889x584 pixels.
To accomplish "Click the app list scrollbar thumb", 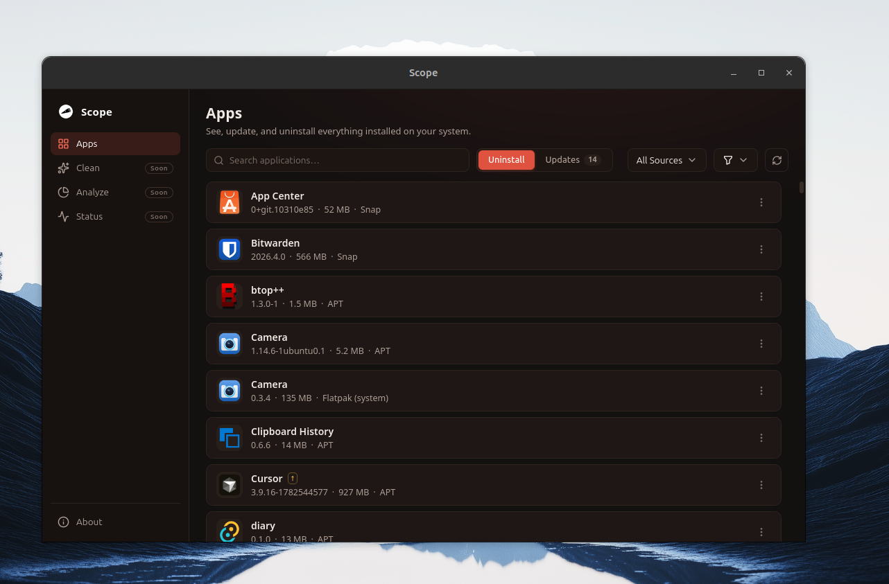I will point(802,187).
